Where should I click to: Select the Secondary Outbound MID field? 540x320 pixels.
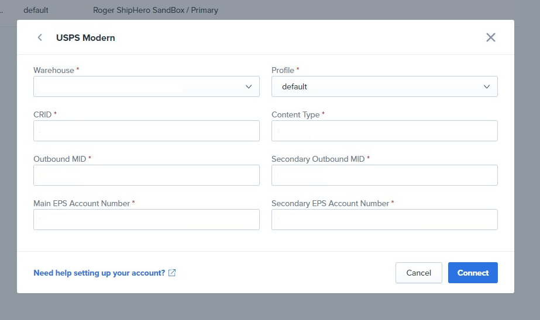point(384,175)
